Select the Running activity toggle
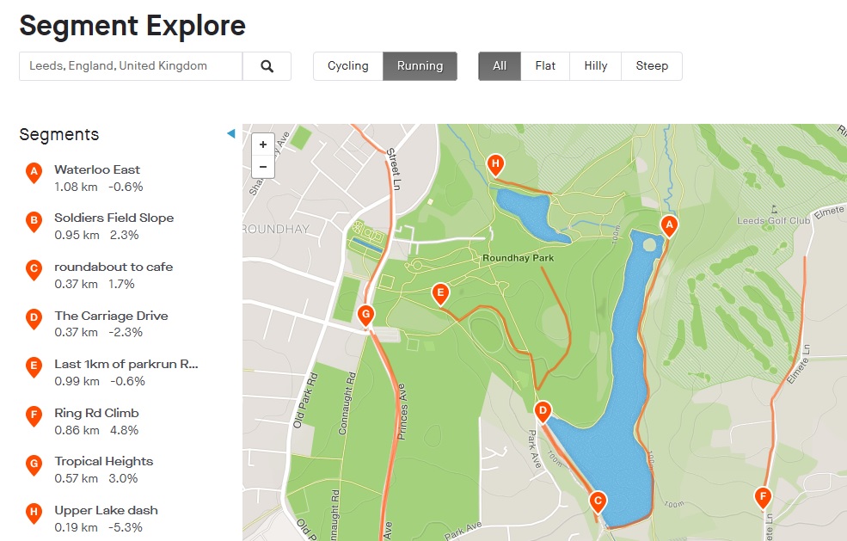847x541 pixels. (x=420, y=66)
